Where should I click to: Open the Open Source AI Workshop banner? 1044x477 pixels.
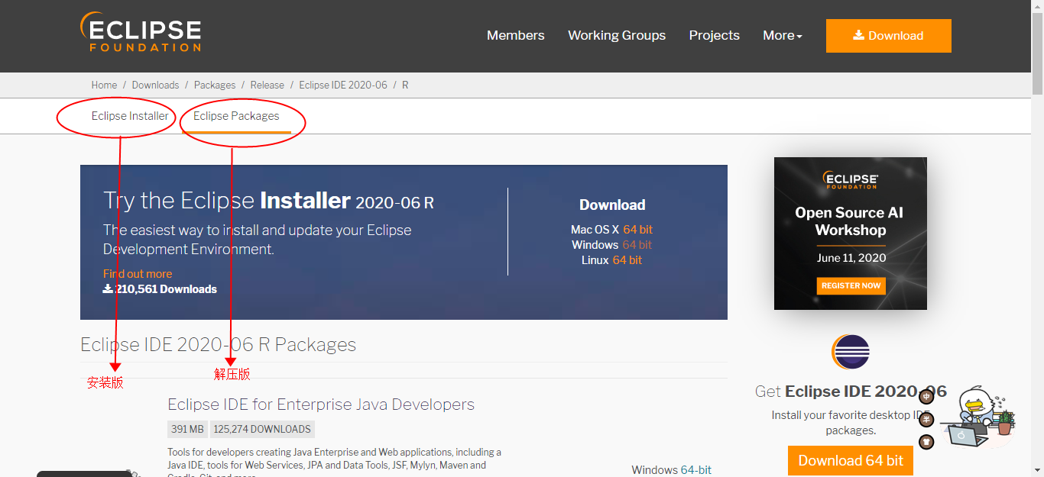pyautogui.click(x=850, y=233)
